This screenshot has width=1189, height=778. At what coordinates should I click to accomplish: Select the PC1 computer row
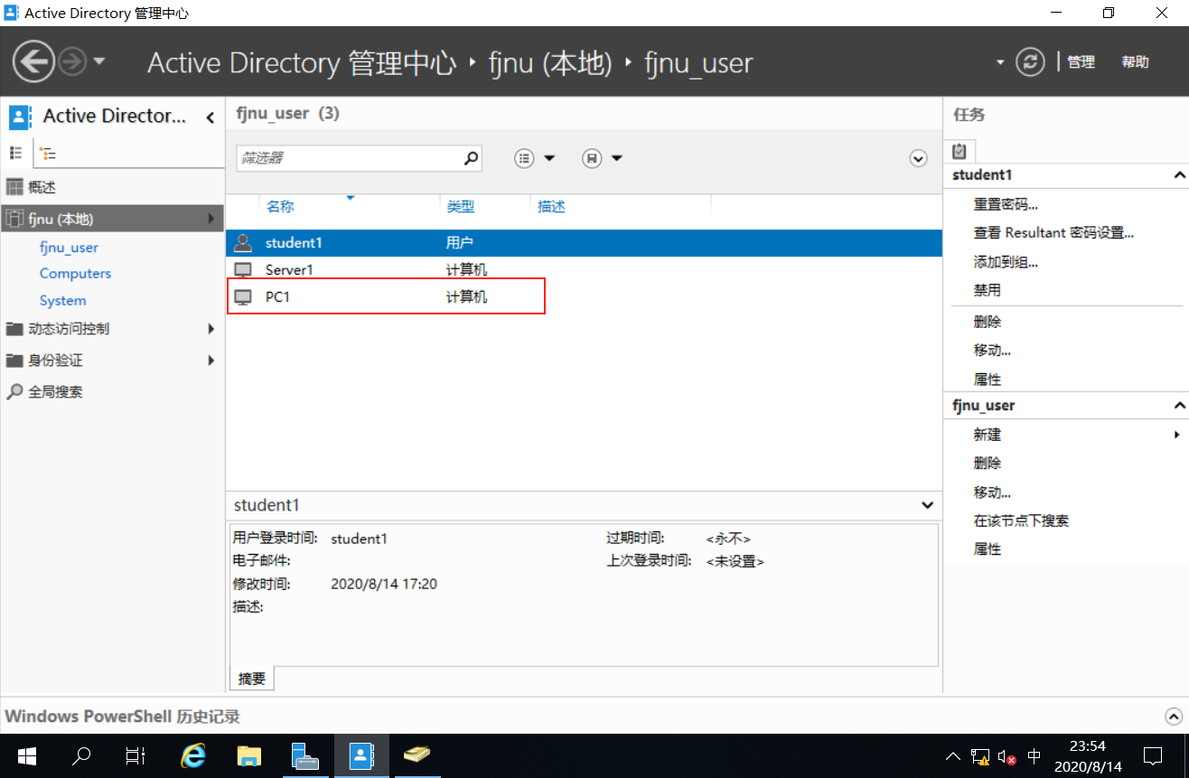(584, 296)
